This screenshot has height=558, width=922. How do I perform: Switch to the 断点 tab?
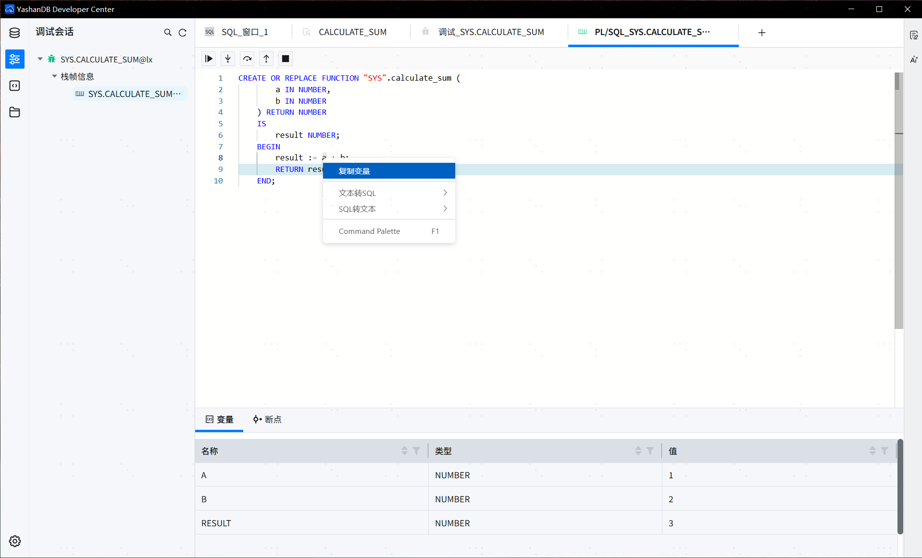tap(268, 419)
